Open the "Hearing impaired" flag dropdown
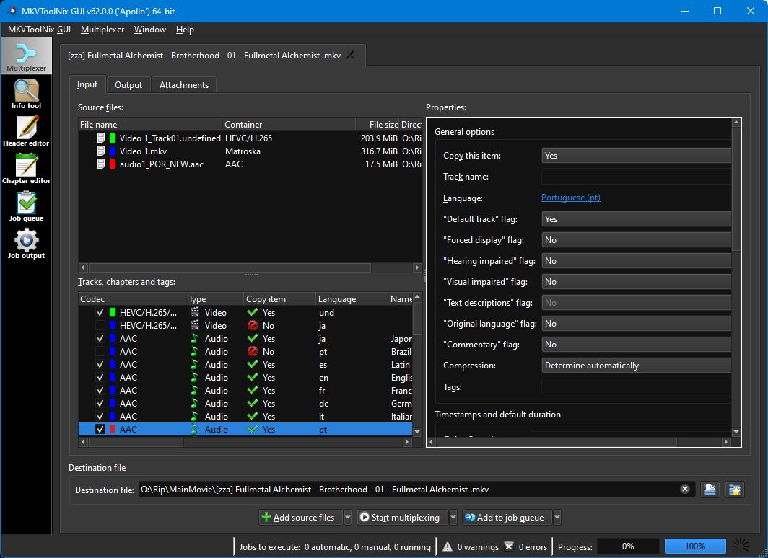Screen dimensions: 768x558 pos(636,261)
